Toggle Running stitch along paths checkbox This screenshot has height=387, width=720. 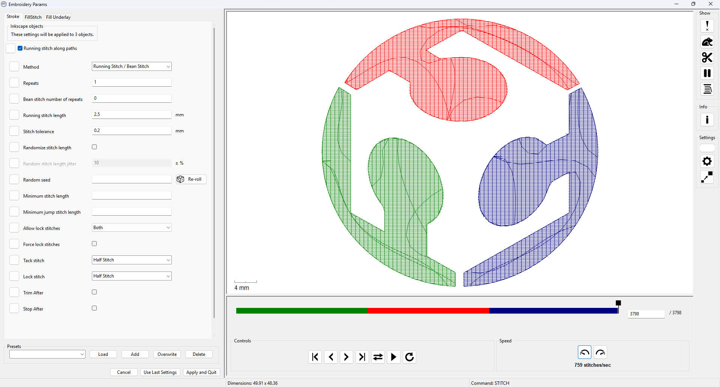click(x=20, y=48)
